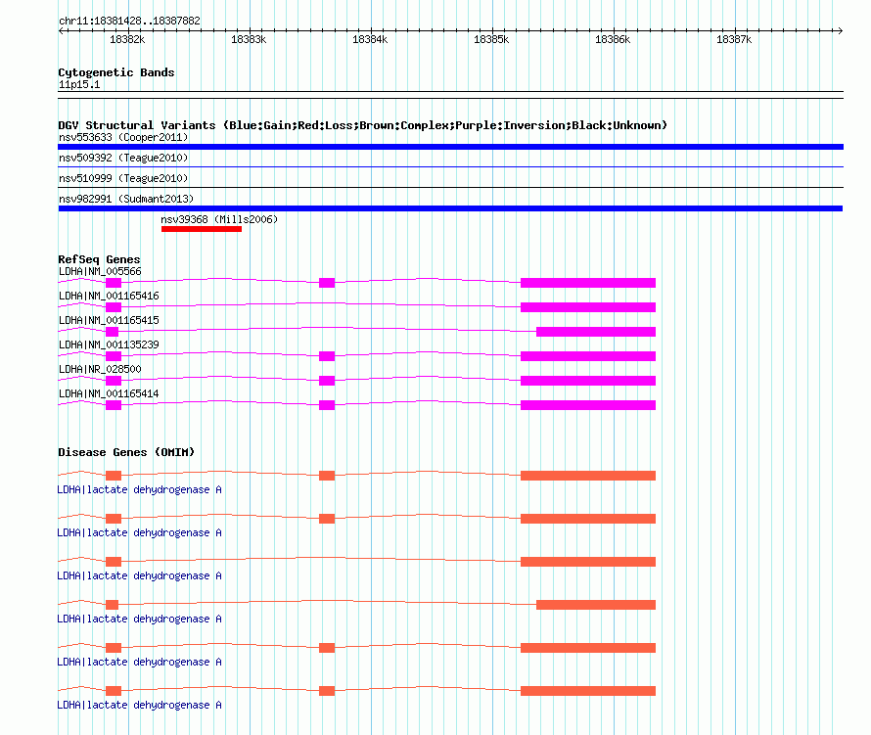Click the thick blue bar under nsv553633
Viewport: 871px width, 735px height.
(x=450, y=147)
